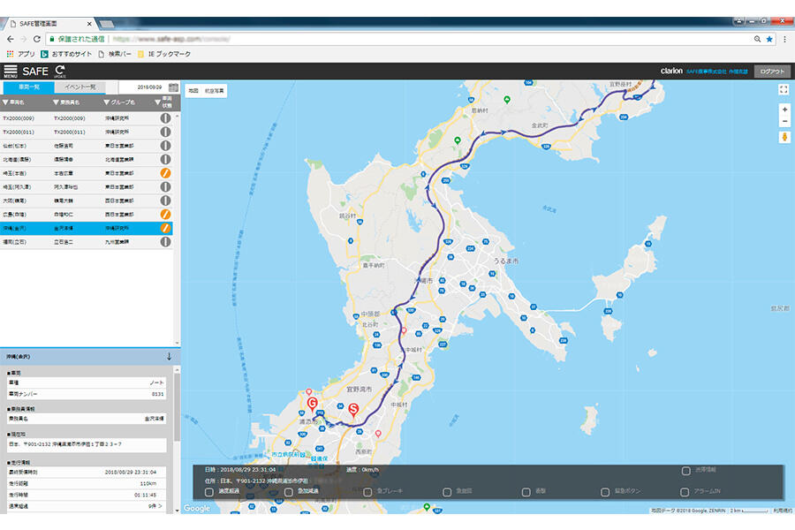Click the ログアウト button
795x530 pixels.
tap(773, 71)
